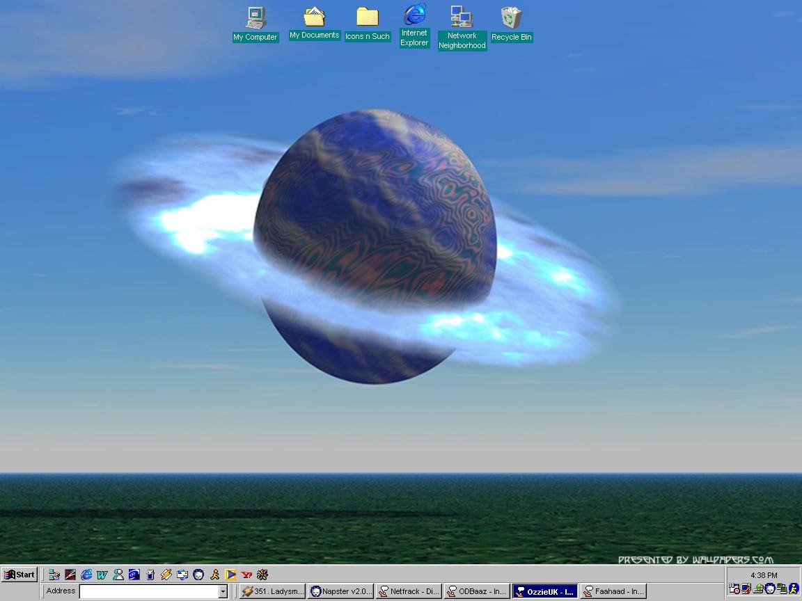This screenshot has width=802, height=601.
Task: Launch Internet Explorer from the desktop
Action: click(414, 15)
